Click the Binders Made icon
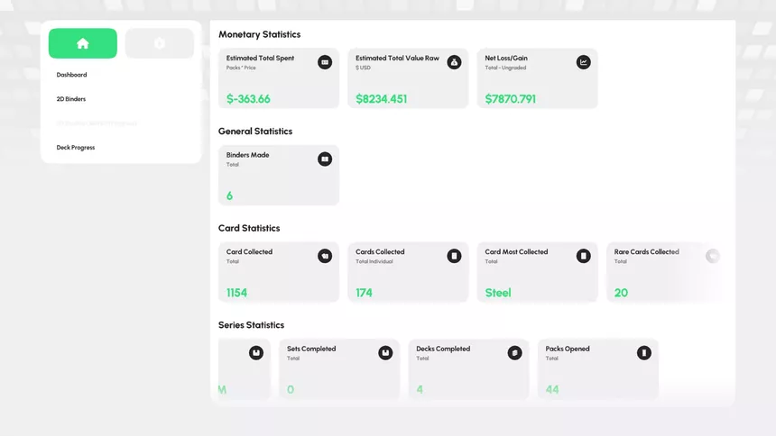 coord(325,159)
